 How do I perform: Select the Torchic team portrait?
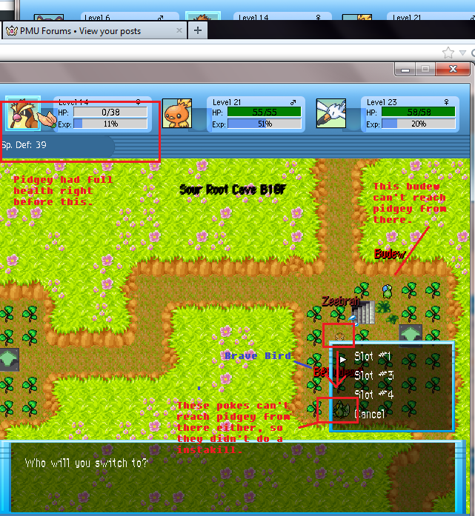[177, 113]
